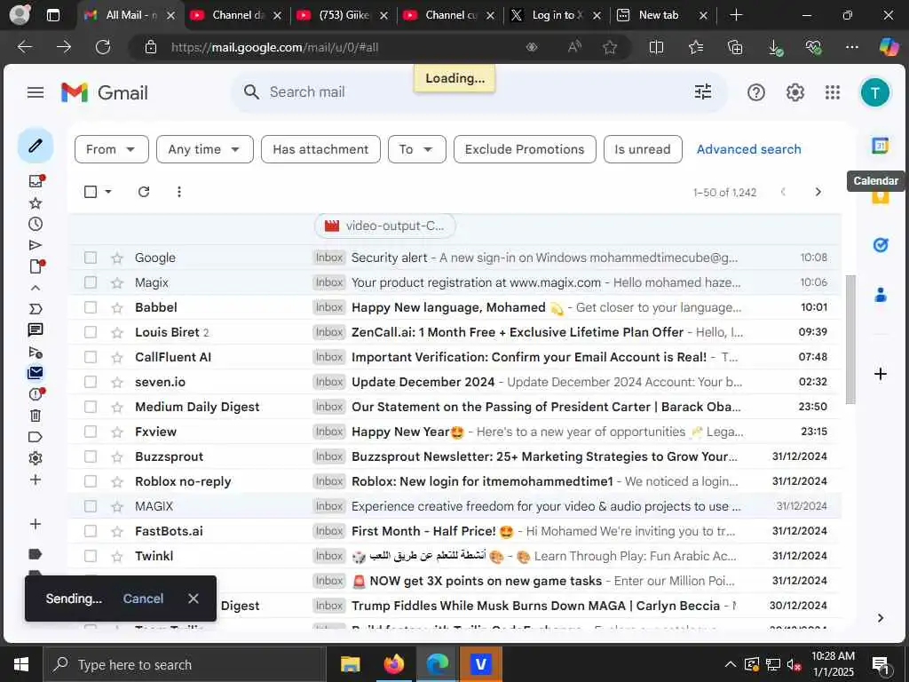Image resolution: width=909 pixels, height=682 pixels.
Task: Open All Mail icon in sidebar
Action: 36,373
